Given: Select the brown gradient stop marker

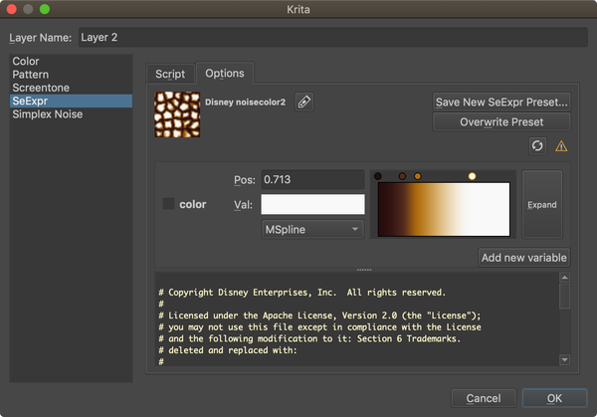Looking at the screenshot, I should pyautogui.click(x=402, y=176).
